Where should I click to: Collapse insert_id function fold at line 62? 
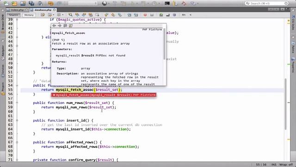[17, 121]
